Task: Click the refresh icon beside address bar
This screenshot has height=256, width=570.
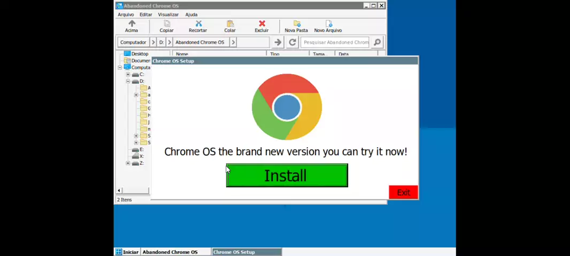Action: 292,42
